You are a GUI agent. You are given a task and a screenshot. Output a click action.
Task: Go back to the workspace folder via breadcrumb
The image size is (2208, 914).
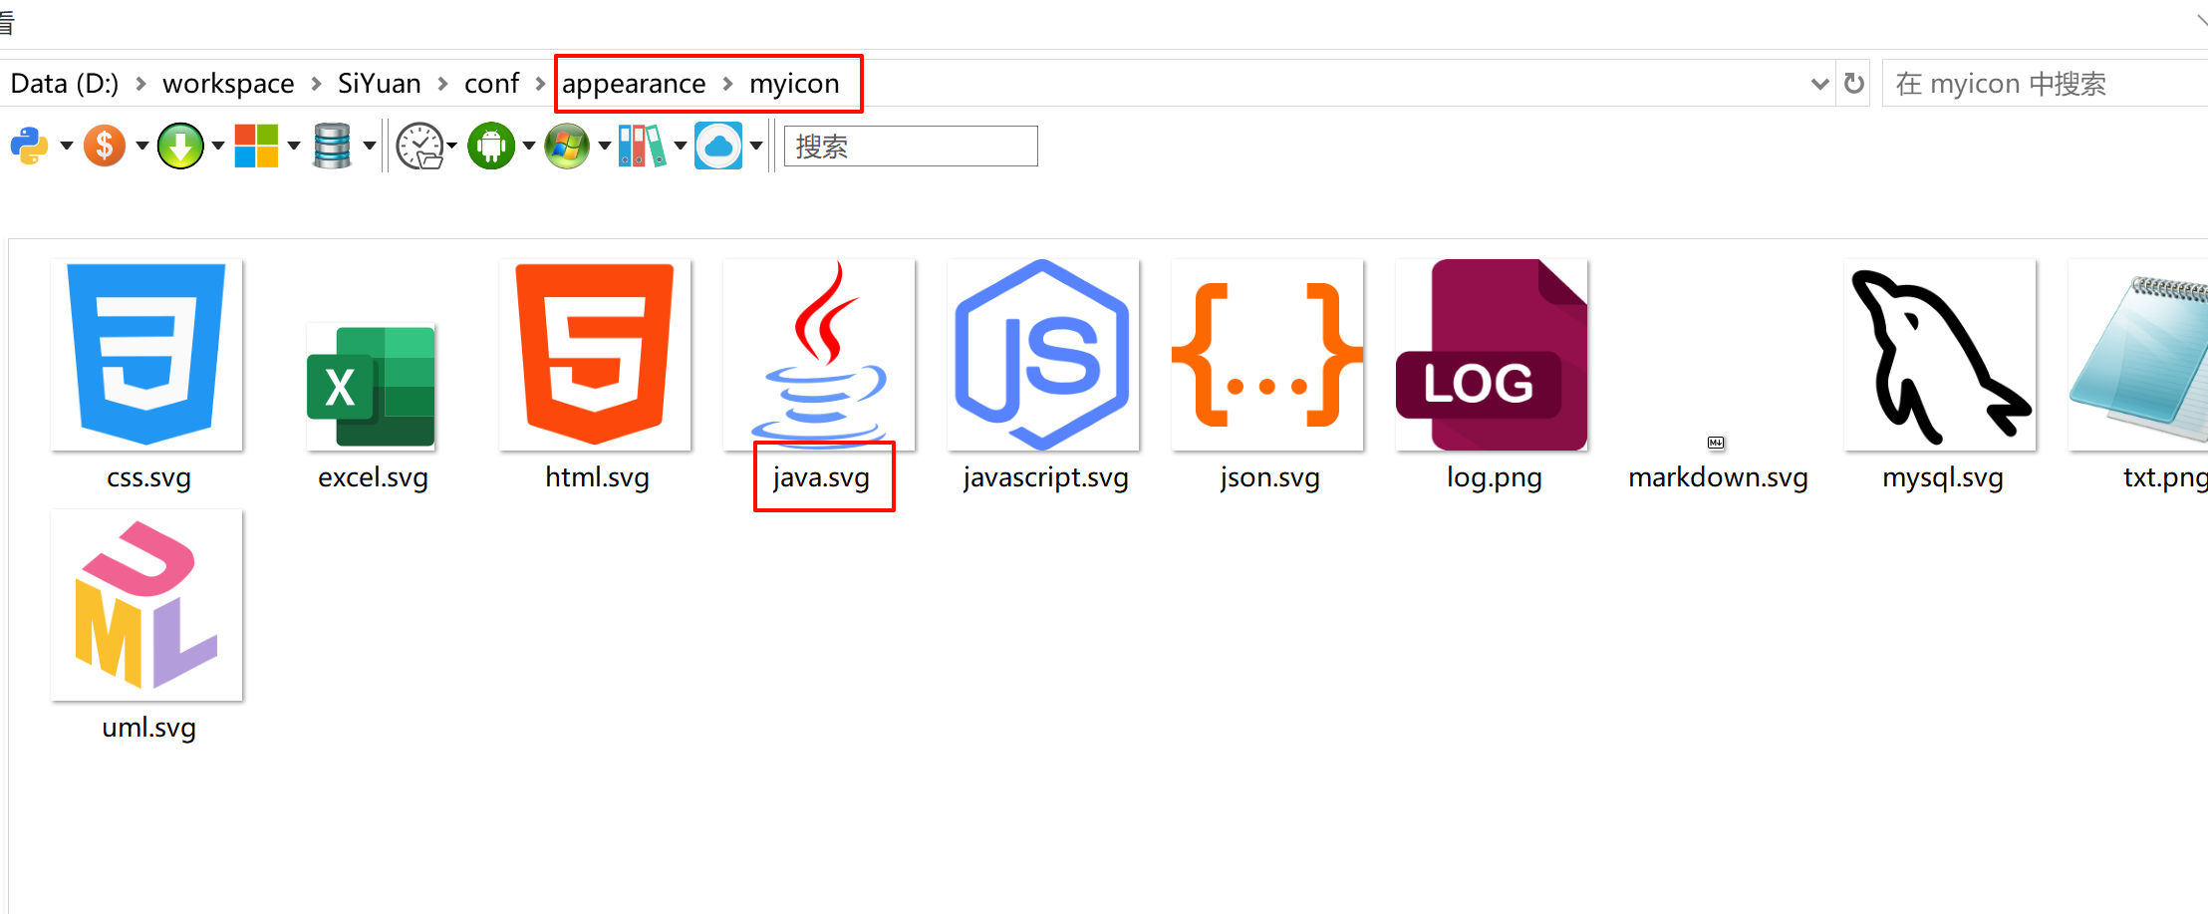(x=227, y=84)
